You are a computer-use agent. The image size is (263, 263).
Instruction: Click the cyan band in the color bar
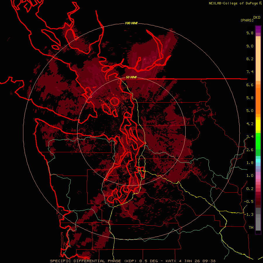[258, 160]
